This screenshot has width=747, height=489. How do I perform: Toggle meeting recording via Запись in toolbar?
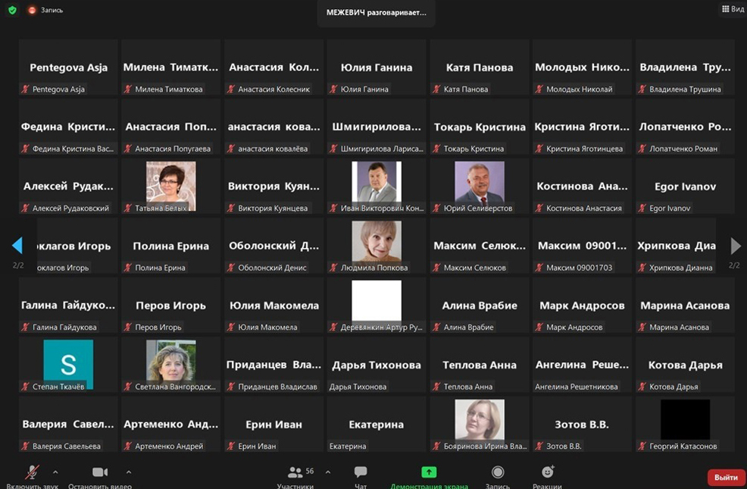pos(497,475)
